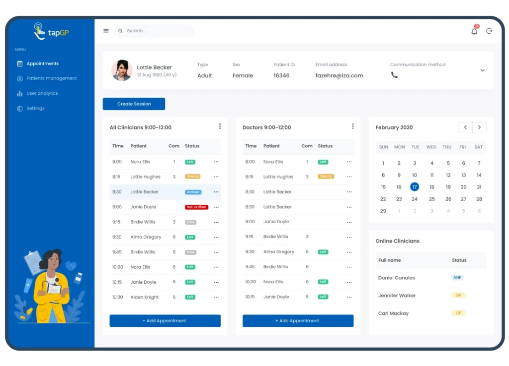Viewport: 509px width, 366px height.
Task: Click the Create Session button
Action: click(134, 104)
